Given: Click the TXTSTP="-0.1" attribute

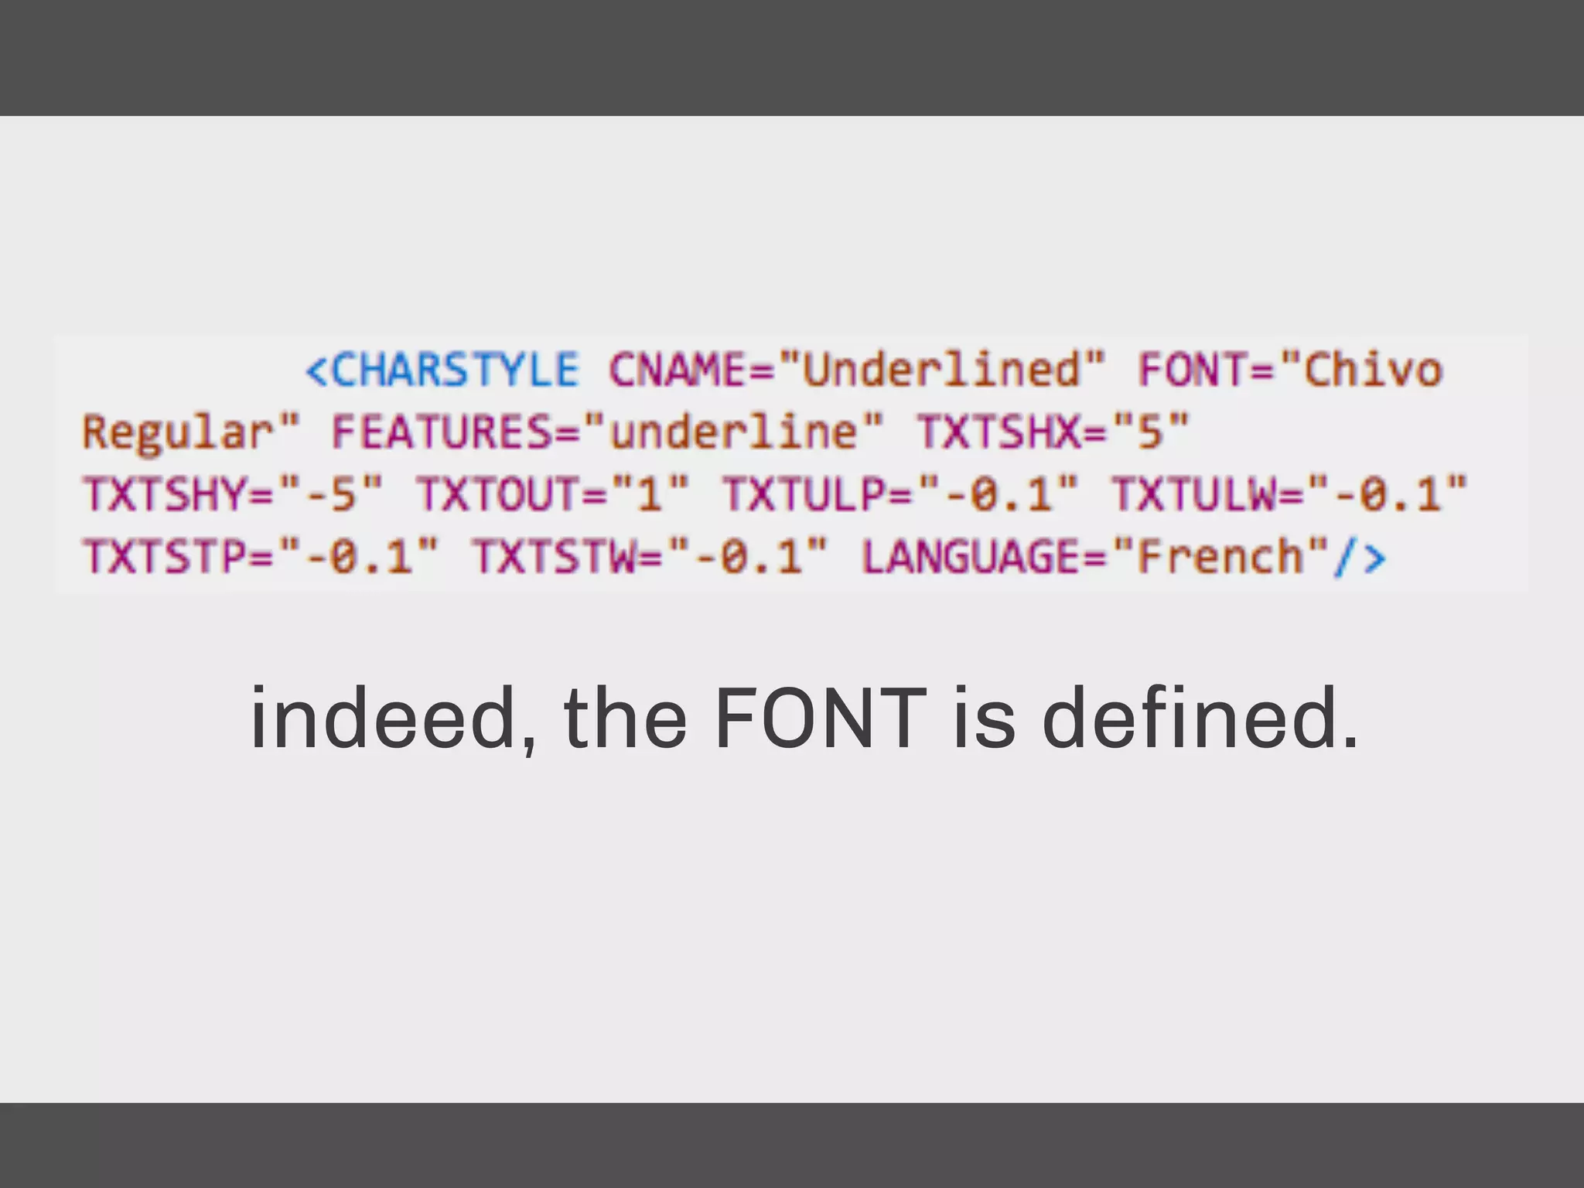Looking at the screenshot, I should (261, 556).
